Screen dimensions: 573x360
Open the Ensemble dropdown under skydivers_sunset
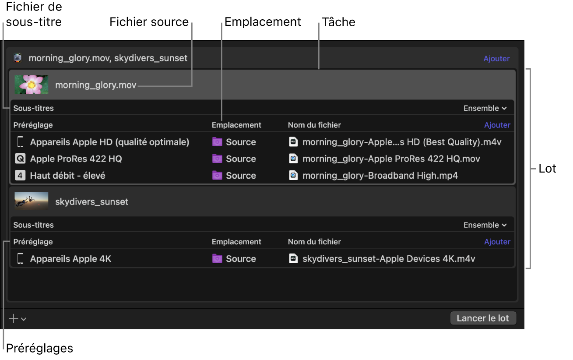[485, 225]
